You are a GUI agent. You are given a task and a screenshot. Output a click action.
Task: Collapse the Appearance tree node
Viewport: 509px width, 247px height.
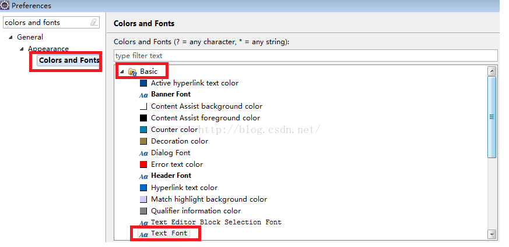point(22,49)
